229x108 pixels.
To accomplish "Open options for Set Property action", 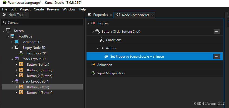I will (217, 57).
